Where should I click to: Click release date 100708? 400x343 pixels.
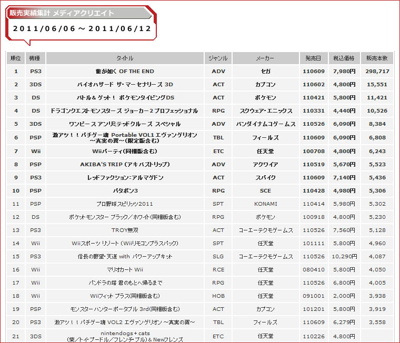coord(314,151)
